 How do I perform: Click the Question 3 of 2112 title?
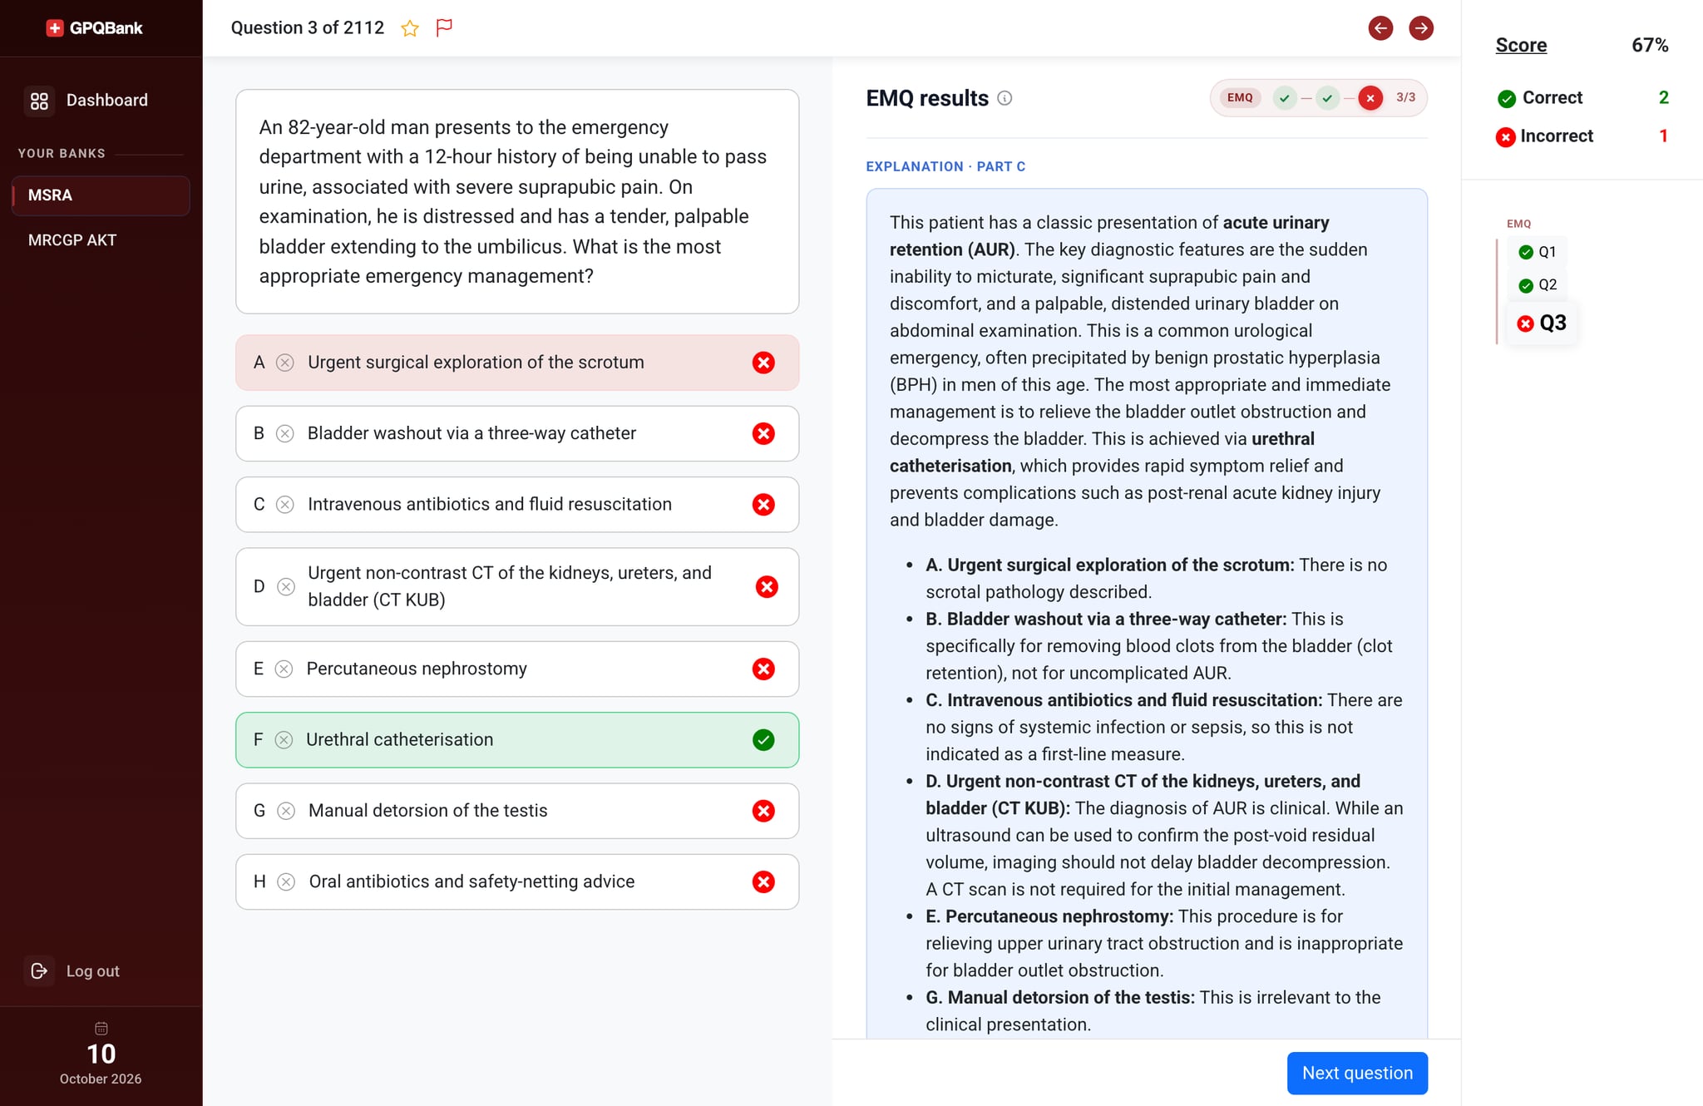[308, 28]
